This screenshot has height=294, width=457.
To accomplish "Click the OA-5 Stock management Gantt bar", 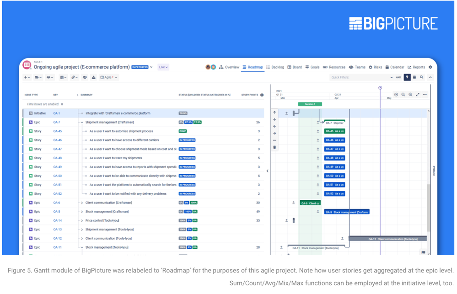I will 347,212.
